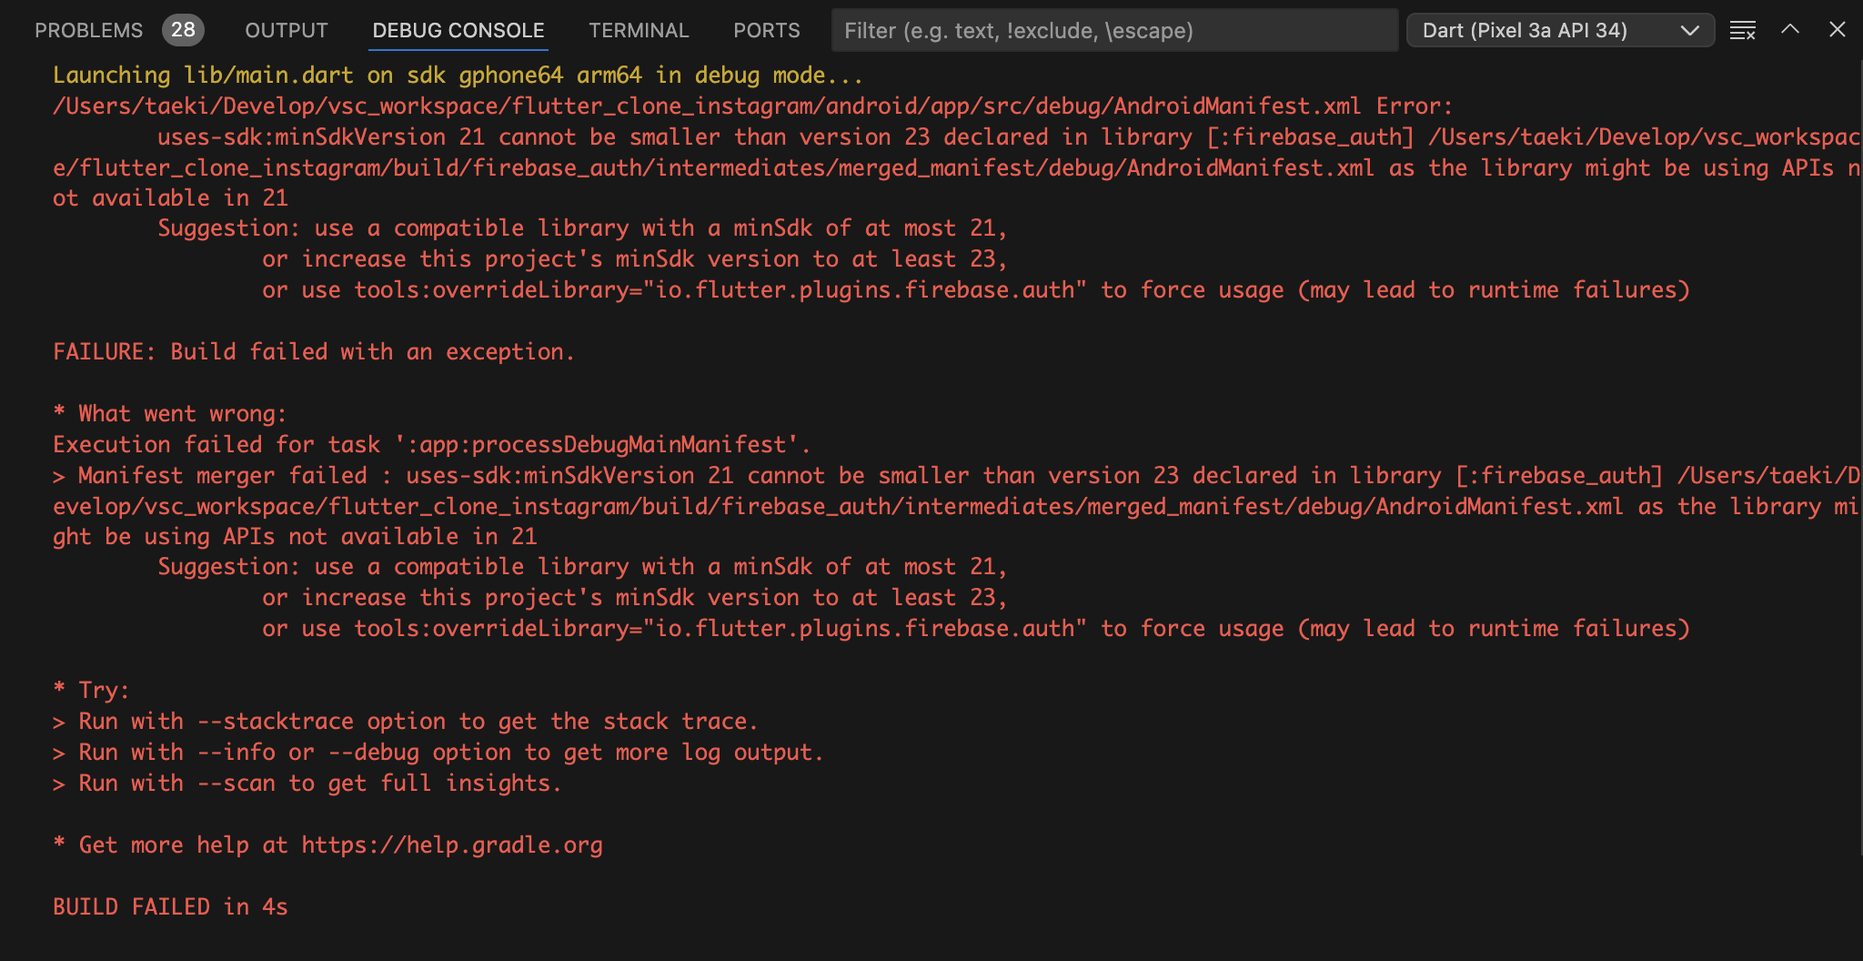1863x961 pixels.
Task: Switch to the OUTPUT tab
Action: click(287, 30)
